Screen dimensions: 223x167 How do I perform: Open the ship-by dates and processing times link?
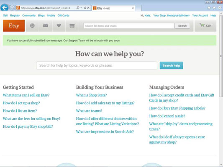pos(181,127)
